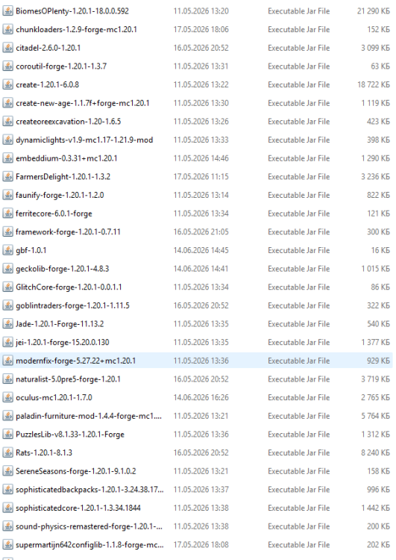This screenshot has height=560, width=396.
Task: Click the jar icon for ferritecore-6.0.1-forge
Action: click(8, 214)
